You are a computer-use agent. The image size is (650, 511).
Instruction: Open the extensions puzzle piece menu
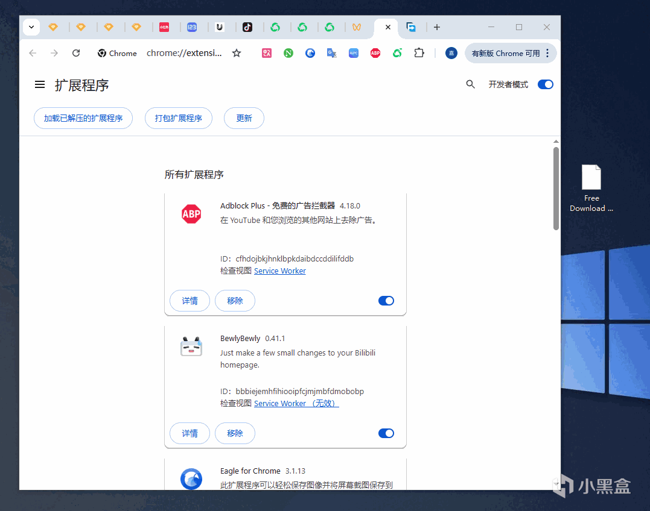pyautogui.click(x=419, y=53)
